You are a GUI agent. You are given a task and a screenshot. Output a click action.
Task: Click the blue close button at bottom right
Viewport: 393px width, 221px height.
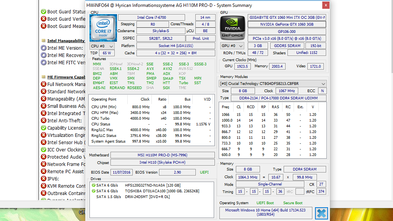point(321,213)
